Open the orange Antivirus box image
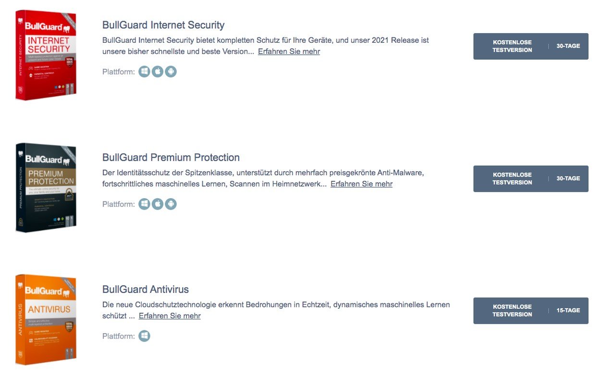The height and width of the screenshot is (378, 615). click(x=46, y=319)
